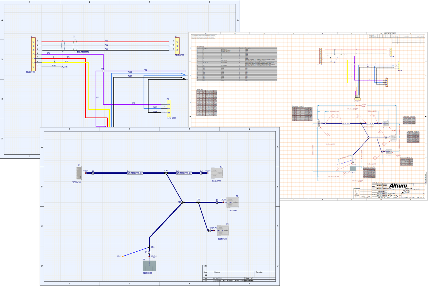Select the L7 label marker below CP4
Image resolution: width=428 pixels, height=286 pixels.
point(149,252)
